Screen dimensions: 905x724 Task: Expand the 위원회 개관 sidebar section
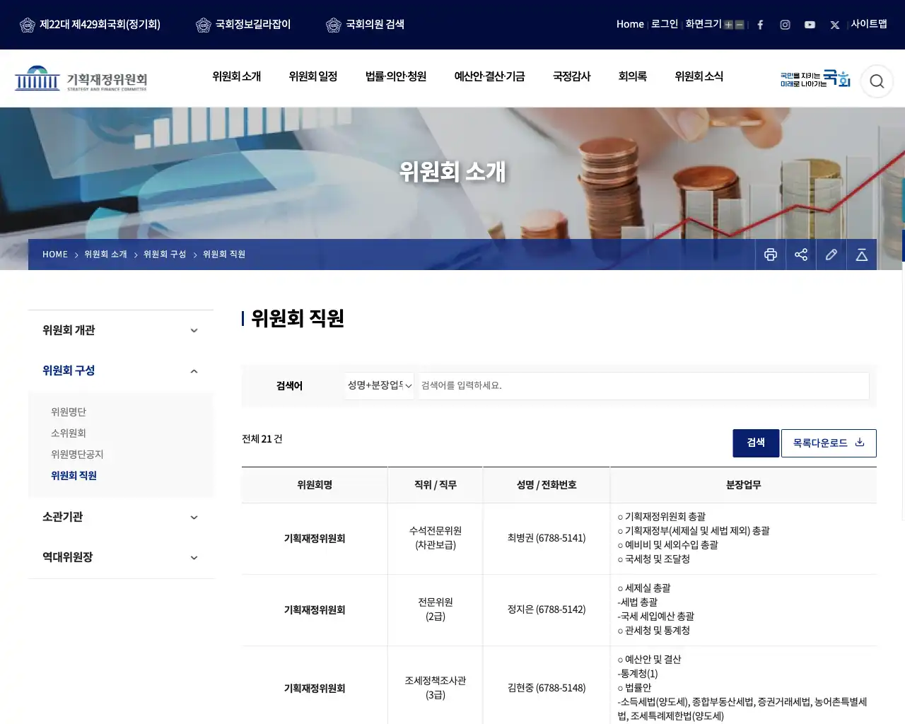click(x=121, y=330)
